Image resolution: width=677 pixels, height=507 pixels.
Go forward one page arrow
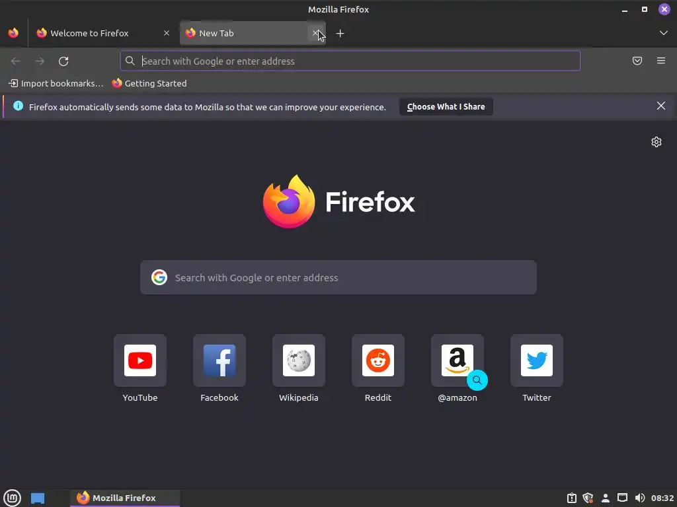tap(40, 61)
